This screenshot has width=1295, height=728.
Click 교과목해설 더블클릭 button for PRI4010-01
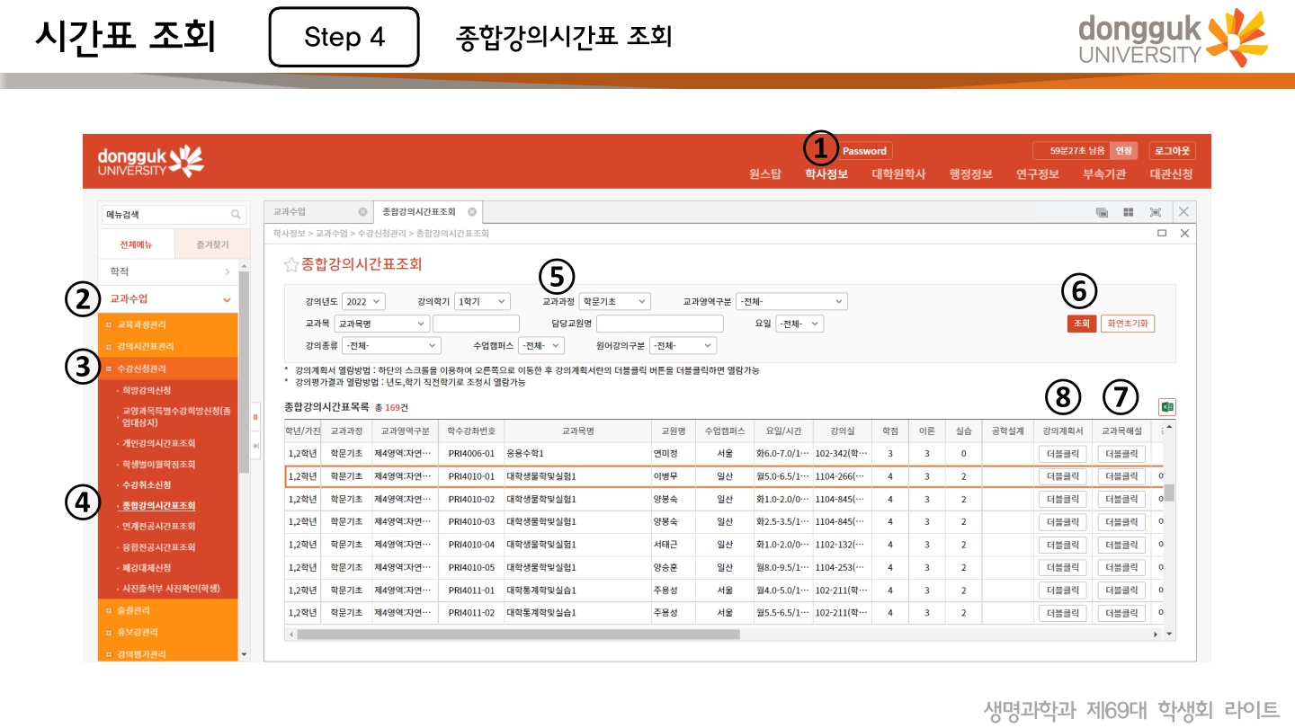pos(1121,476)
